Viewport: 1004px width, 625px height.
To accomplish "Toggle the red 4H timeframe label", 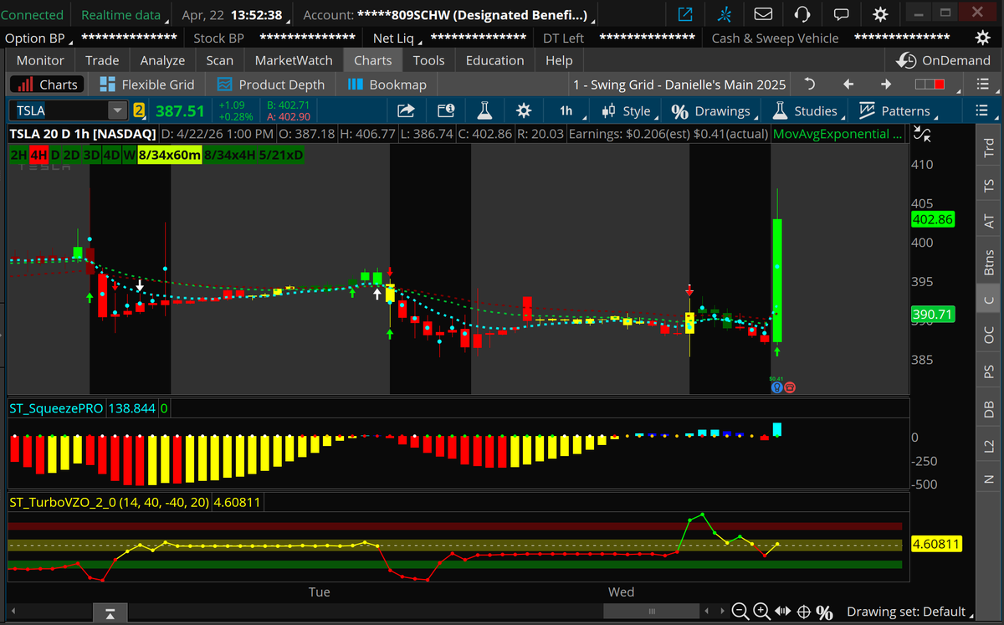I will (x=38, y=155).
